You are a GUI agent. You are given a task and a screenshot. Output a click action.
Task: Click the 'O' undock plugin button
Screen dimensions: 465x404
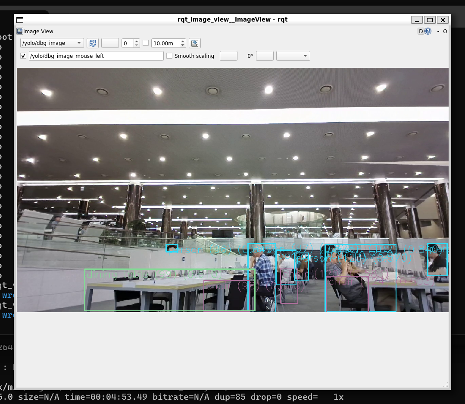(x=445, y=31)
